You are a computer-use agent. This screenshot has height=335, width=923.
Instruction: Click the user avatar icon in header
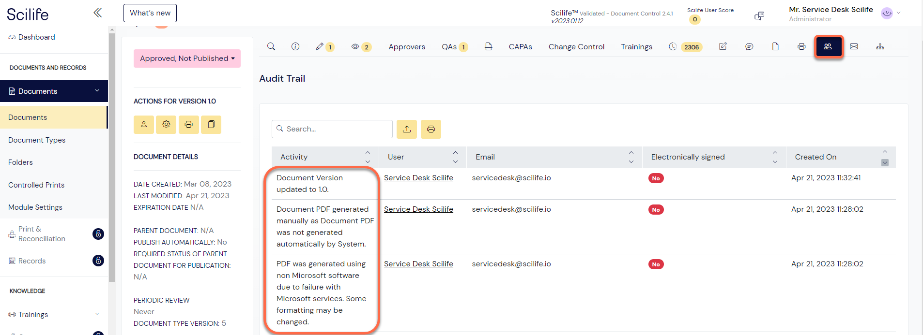click(887, 13)
